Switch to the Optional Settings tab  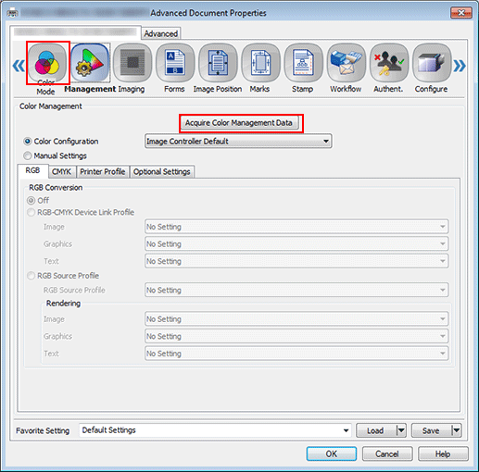point(162,172)
